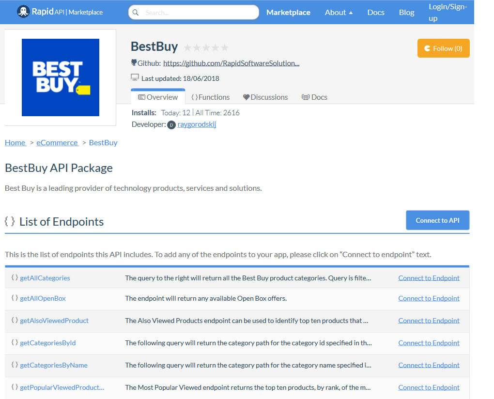Click the search magnifier icon
This screenshot has width=494, height=399.
[136, 12]
